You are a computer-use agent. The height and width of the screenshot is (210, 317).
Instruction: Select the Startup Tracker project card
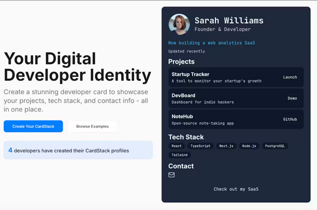[x=236, y=77]
